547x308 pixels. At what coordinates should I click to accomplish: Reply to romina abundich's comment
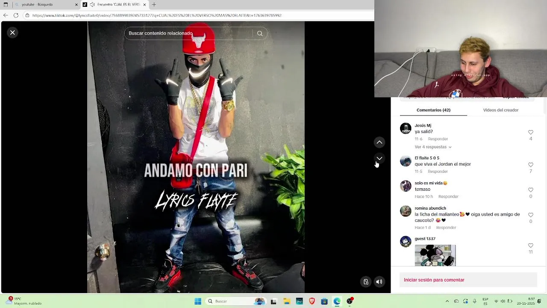coord(446,228)
